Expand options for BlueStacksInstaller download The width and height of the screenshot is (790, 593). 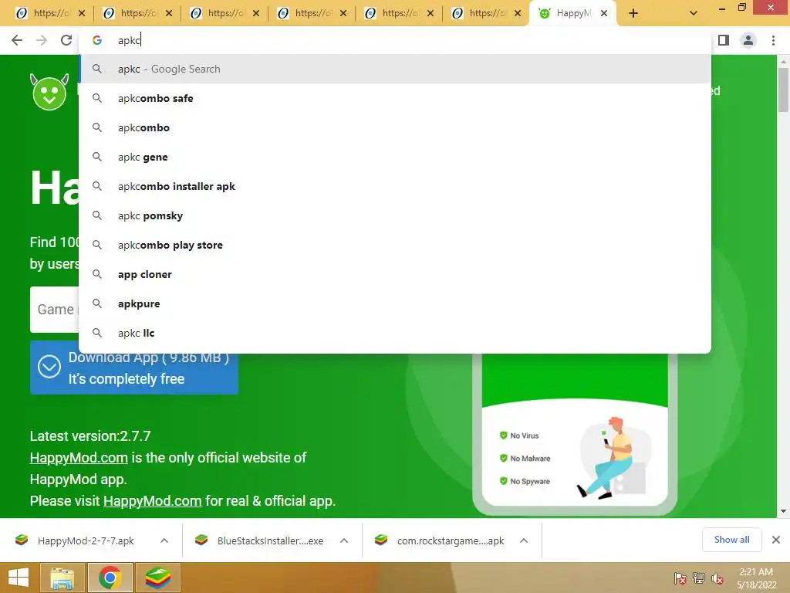344,540
